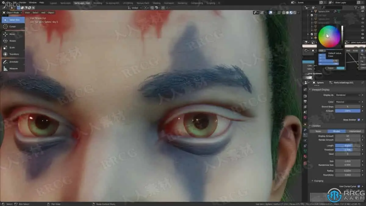366x206 pixels.
Task: Open the Global transform orientation dropdown
Action: pos(134,8)
